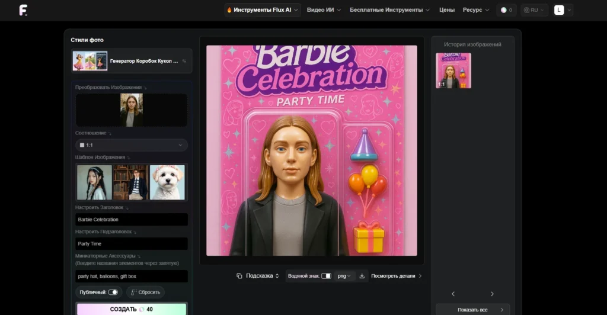Click info arrow beside Настроить Заголовок label

click(x=127, y=208)
